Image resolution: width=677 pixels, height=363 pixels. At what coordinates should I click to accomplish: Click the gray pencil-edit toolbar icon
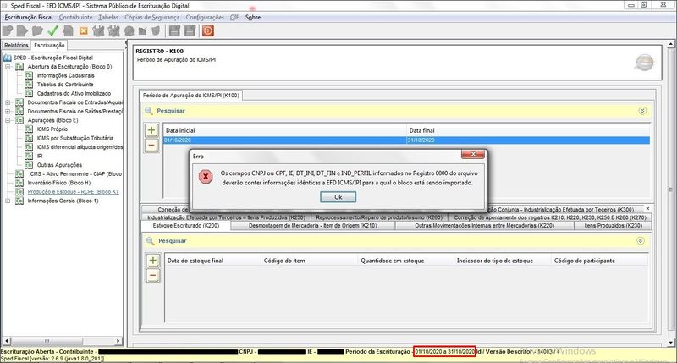142,30
